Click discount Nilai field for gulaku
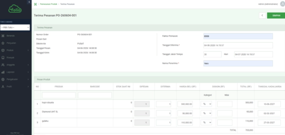This screenshot has width=285, height=135. click(x=225, y=122)
